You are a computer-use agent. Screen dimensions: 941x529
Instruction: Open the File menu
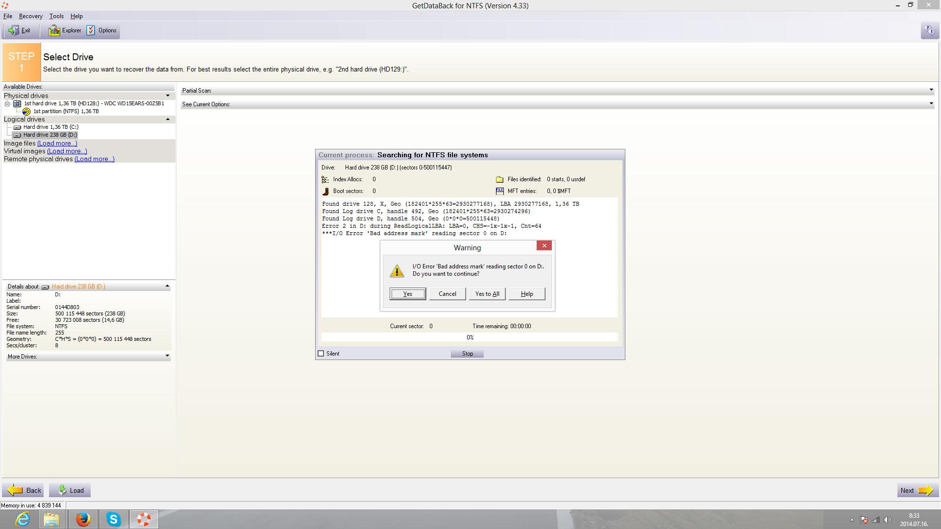click(8, 16)
